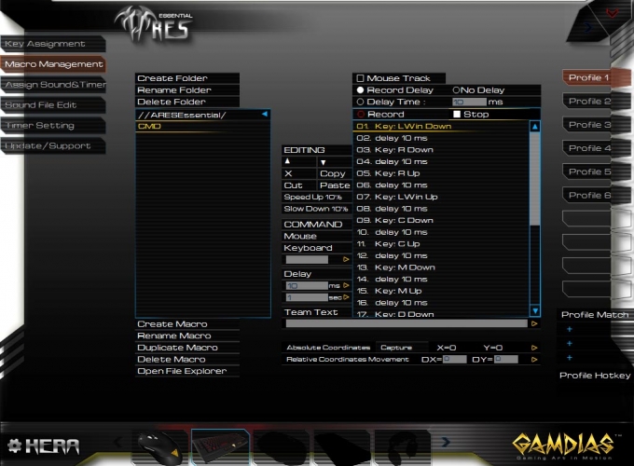Enable Mouse Track checkbox
The height and width of the screenshot is (466, 634).
coord(360,78)
